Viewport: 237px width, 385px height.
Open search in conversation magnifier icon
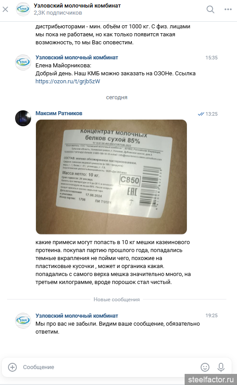(210, 9)
